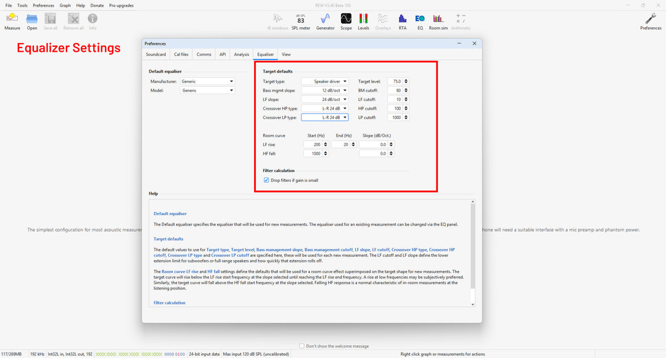Switch to the Soundcard tab
The image size is (666, 358).
tap(155, 54)
